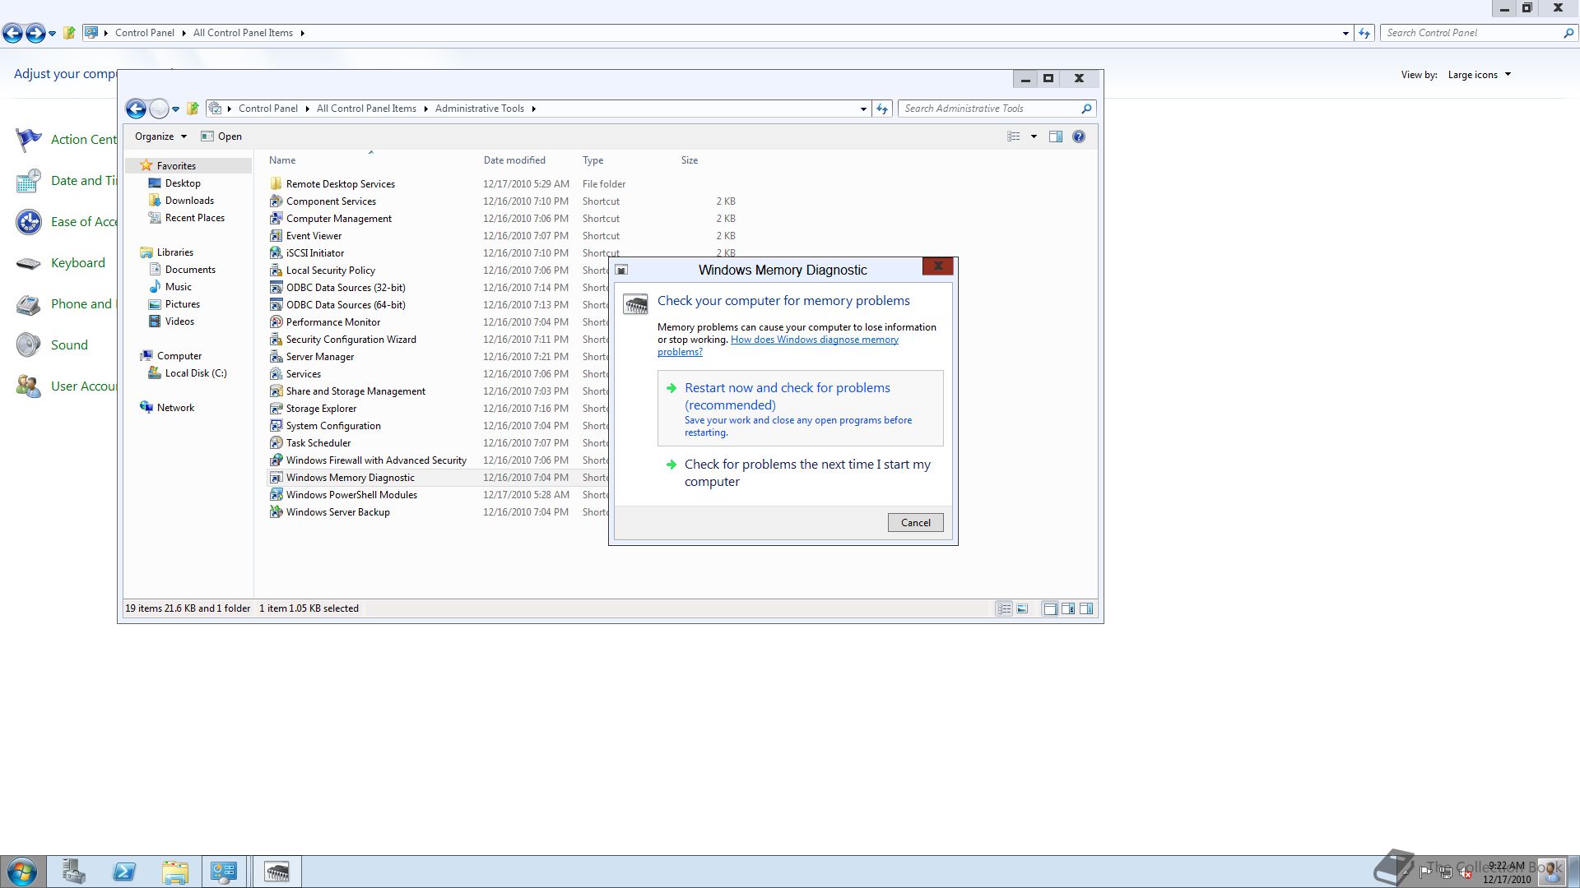Switch to Memory Diagnostic taskbar button
This screenshot has width=1580, height=888.
pyautogui.click(x=276, y=872)
